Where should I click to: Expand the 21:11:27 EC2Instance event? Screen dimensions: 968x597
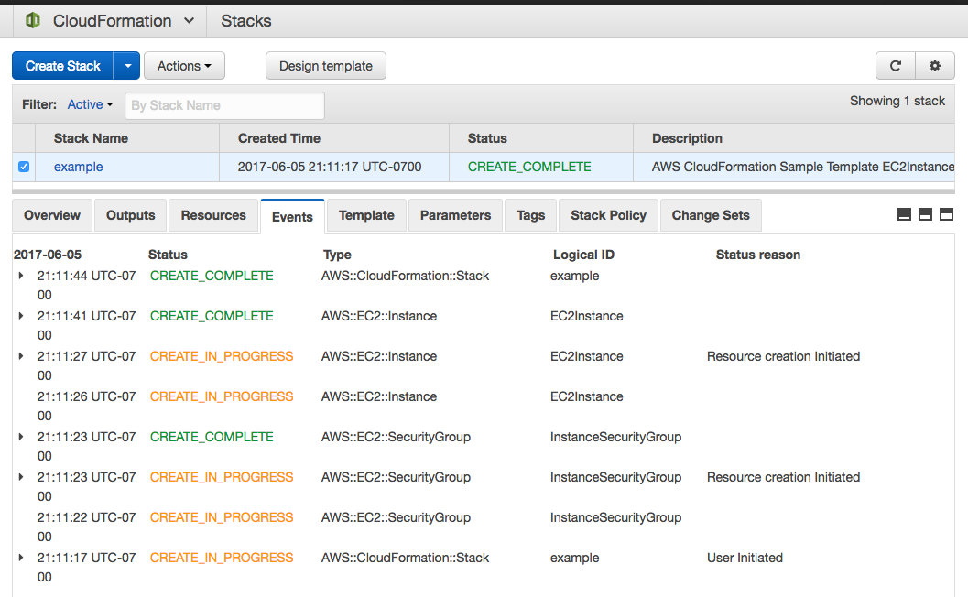click(x=21, y=356)
